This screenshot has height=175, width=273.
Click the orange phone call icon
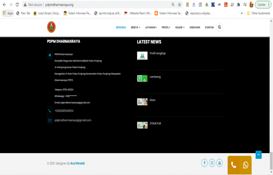pyautogui.click(x=233, y=165)
